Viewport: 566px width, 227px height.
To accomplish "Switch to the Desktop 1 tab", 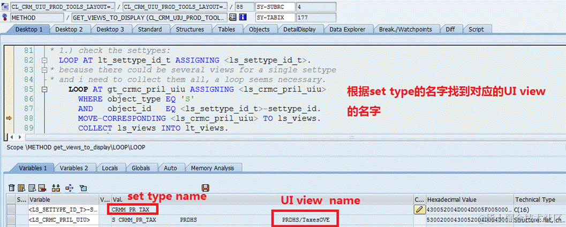I will pyautogui.click(x=28, y=29).
